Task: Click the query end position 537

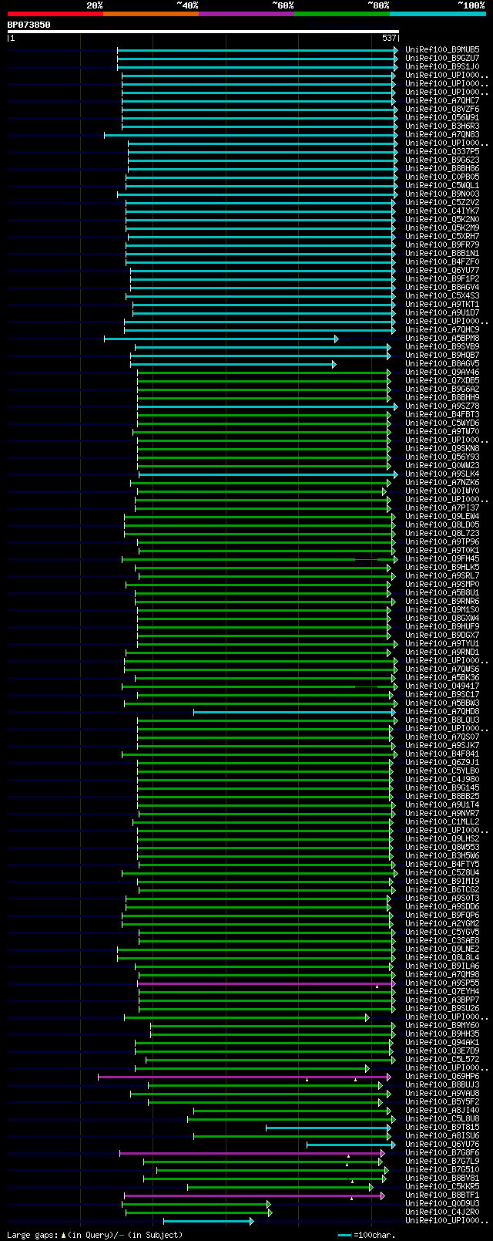Action: tap(389, 38)
